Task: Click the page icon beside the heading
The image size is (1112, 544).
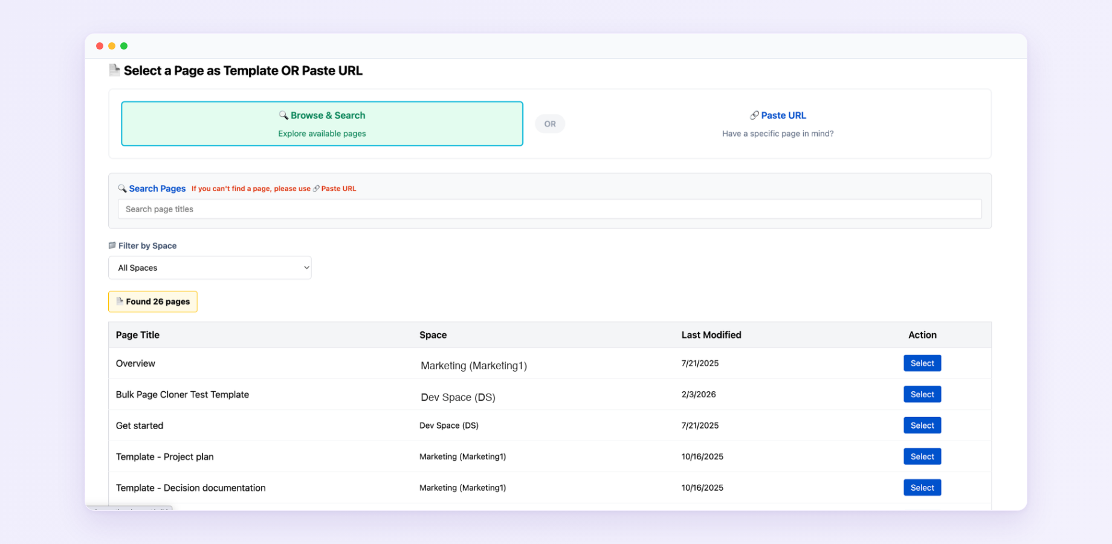Action: click(x=114, y=70)
